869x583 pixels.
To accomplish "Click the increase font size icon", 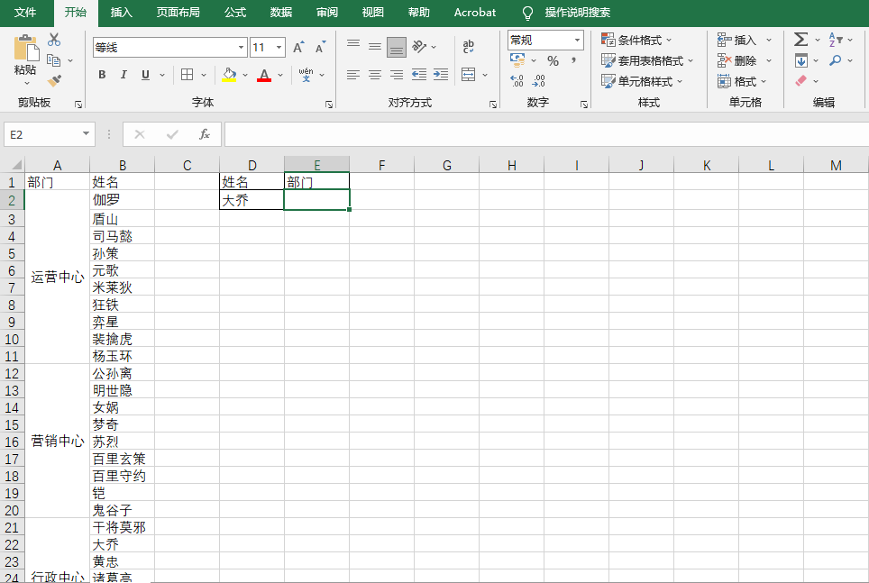I will point(298,48).
